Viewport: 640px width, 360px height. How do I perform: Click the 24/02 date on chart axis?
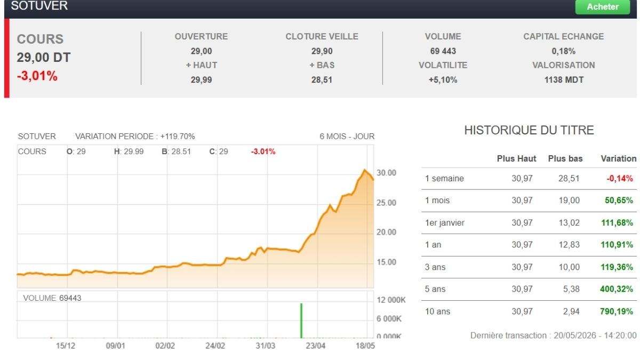(215, 346)
